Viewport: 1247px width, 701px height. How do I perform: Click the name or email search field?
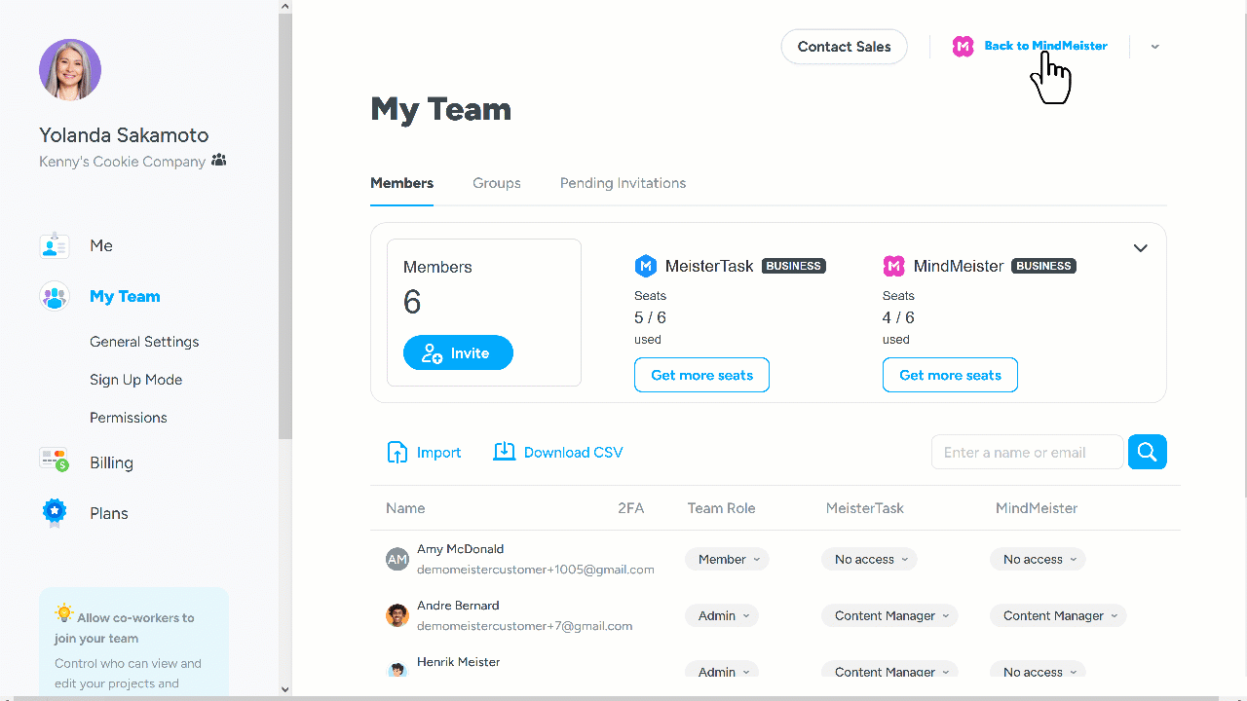coord(1028,452)
